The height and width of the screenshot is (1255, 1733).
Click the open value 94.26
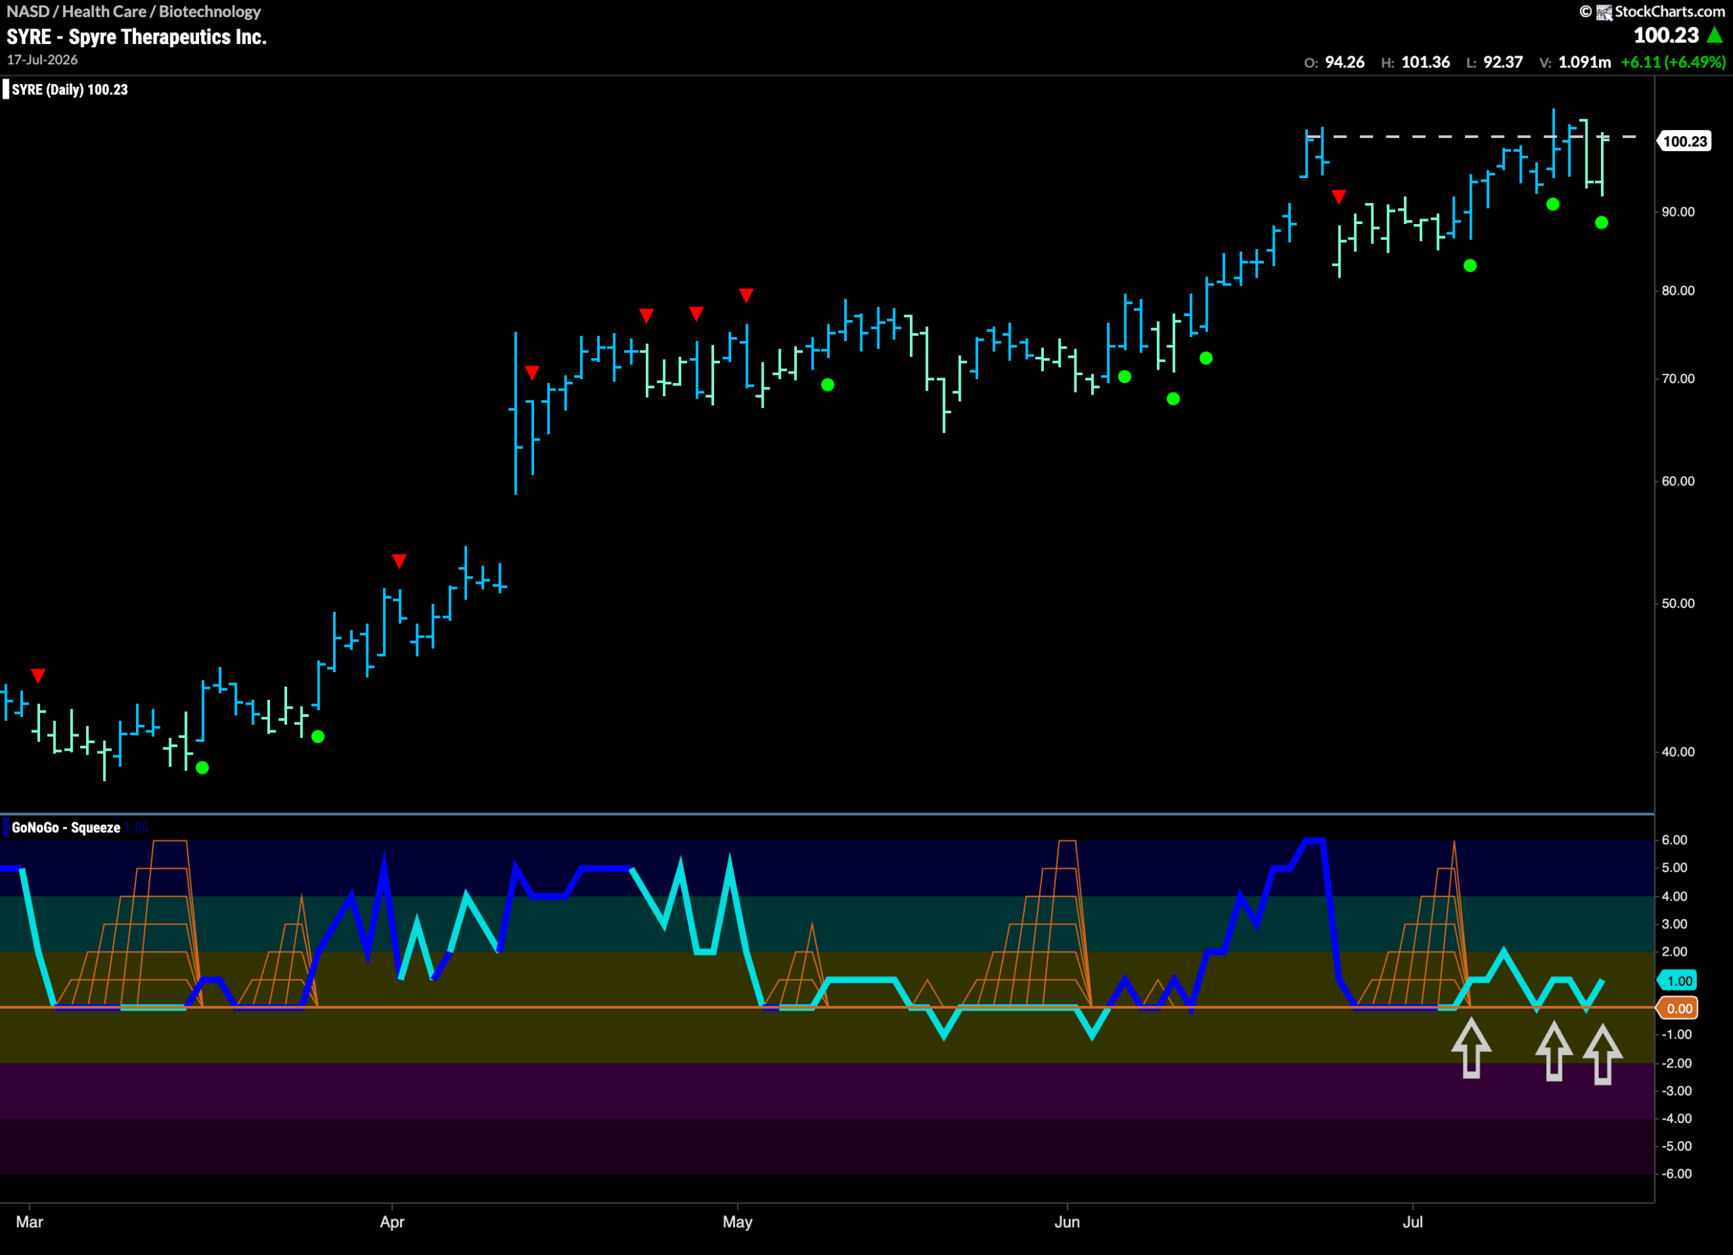tap(1345, 63)
